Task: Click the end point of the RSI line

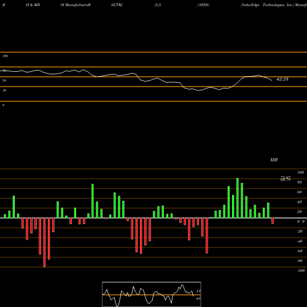Action: [272, 80]
